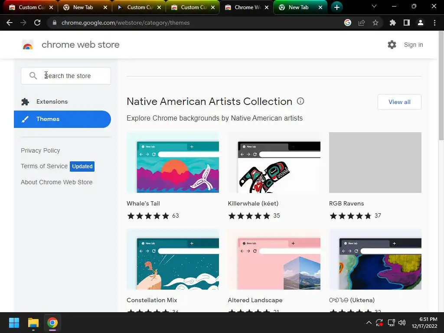Share this page via the share icon
Image resolution: width=444 pixels, height=333 pixels.
(362, 23)
